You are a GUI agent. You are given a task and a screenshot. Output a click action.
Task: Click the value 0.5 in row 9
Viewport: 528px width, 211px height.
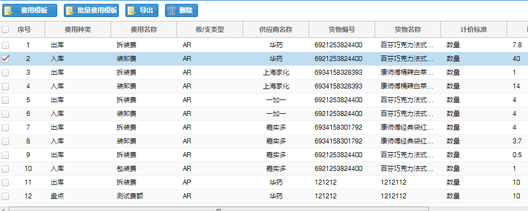point(517,155)
